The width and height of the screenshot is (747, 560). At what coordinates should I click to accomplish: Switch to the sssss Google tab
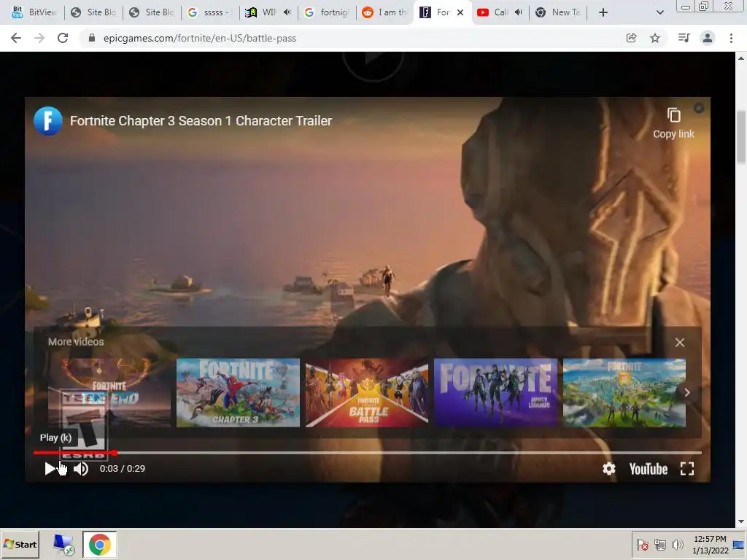(x=210, y=12)
